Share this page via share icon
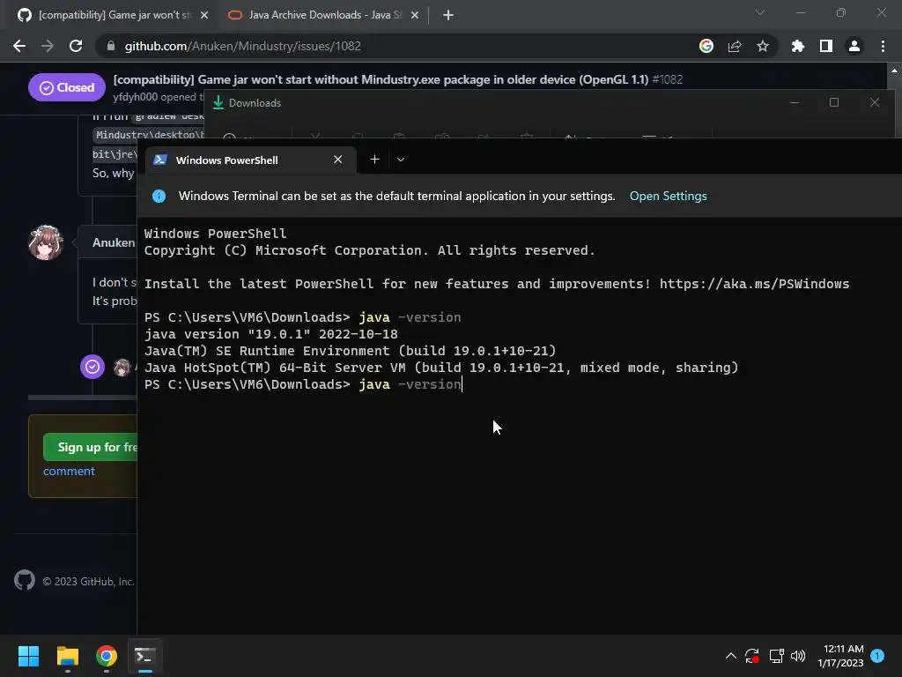Screen dimensions: 902x677 (735, 46)
